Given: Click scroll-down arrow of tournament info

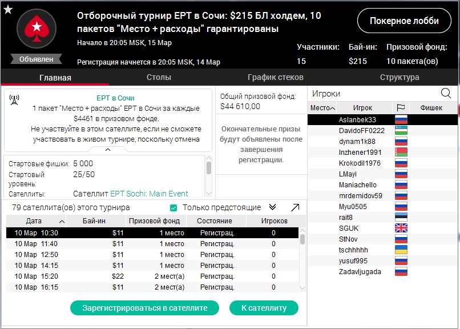Looking at the screenshot, I should 209,194.
